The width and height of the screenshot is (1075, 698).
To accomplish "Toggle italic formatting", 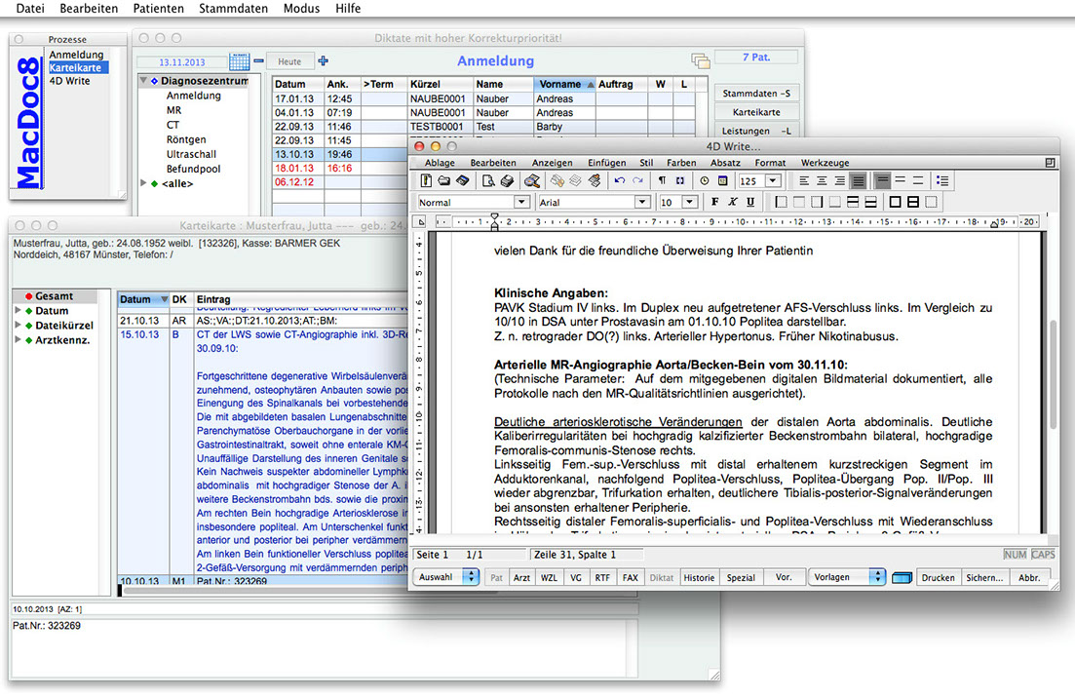I will tap(732, 202).
